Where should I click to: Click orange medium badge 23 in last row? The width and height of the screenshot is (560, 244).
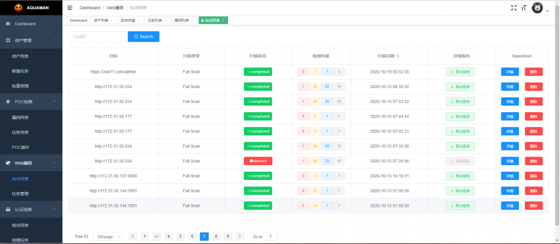[315, 206]
